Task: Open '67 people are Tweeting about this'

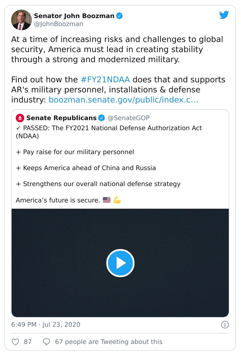Action: 108,342
